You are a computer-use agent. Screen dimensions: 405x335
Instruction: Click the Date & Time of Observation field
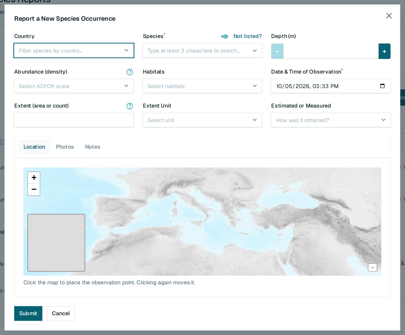point(331,86)
